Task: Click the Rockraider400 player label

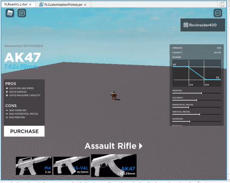Action: pyautogui.click(x=202, y=25)
